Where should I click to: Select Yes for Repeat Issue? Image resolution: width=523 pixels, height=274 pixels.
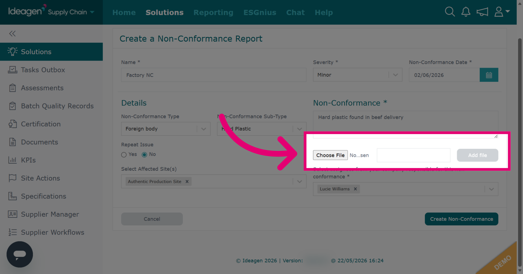pyautogui.click(x=124, y=155)
